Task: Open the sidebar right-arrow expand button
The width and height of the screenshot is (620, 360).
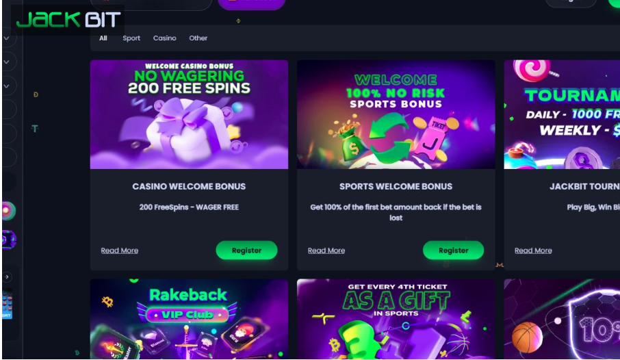Action: 7,277
